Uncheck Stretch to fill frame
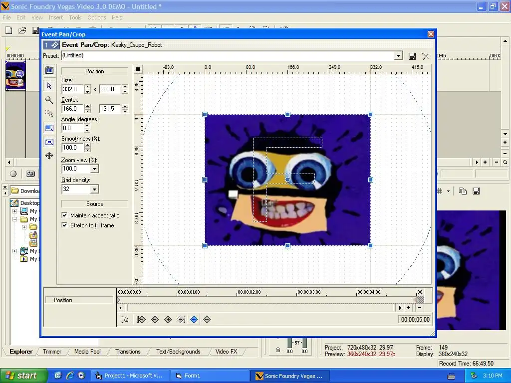Viewport: 511px width, 383px height. coord(64,225)
